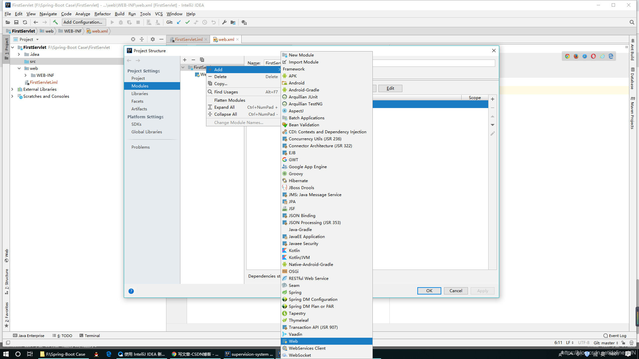The image size is (639, 359).
Task: Switch to FirstServlet.iml editor tab
Action: [188, 40]
